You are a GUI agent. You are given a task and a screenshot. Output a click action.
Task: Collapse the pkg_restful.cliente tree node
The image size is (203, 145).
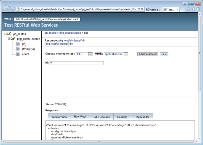[9, 39]
